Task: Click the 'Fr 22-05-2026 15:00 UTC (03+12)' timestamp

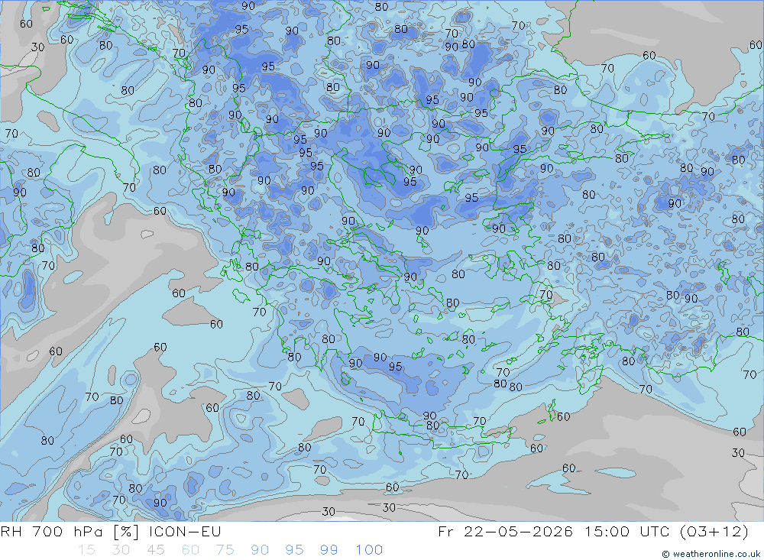Action: (593, 531)
